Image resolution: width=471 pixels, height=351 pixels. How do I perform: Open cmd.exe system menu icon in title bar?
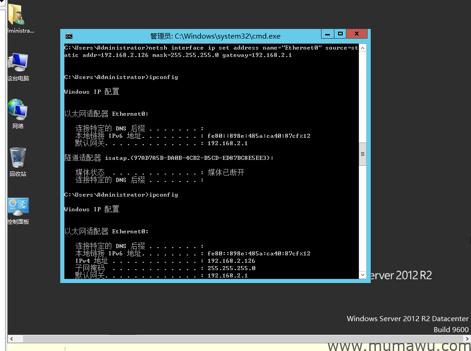pyautogui.click(x=69, y=36)
